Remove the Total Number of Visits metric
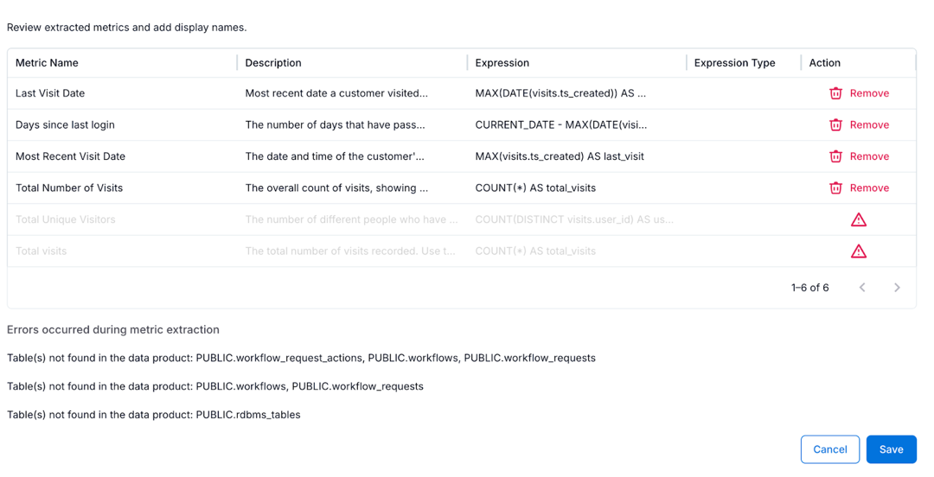This screenshot has width=934, height=477. tap(868, 188)
